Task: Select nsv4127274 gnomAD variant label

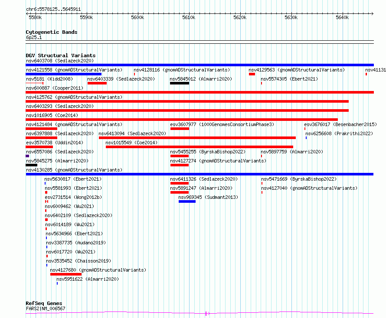Action: click(218, 161)
